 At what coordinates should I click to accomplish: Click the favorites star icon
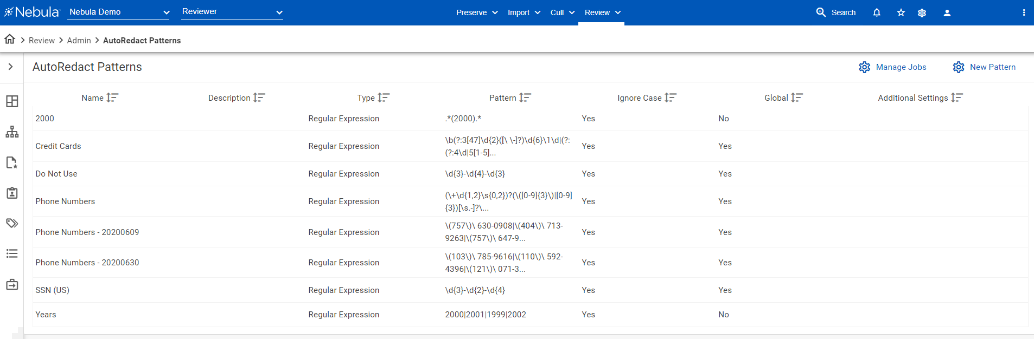(901, 12)
